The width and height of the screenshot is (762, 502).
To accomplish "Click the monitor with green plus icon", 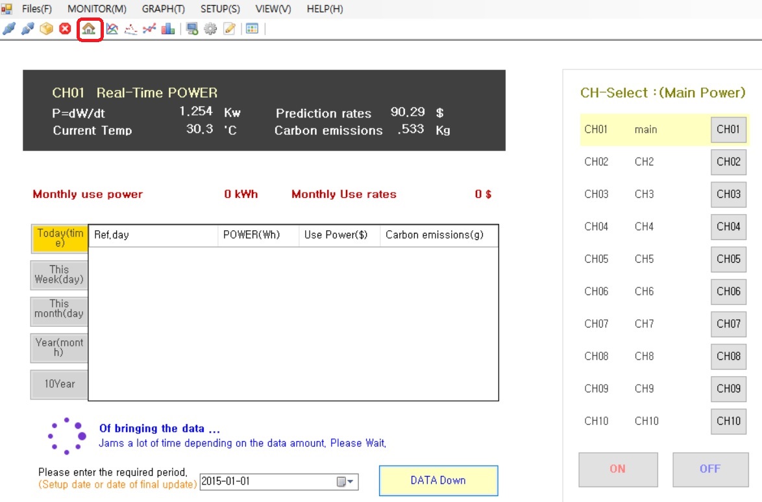I will (x=192, y=29).
